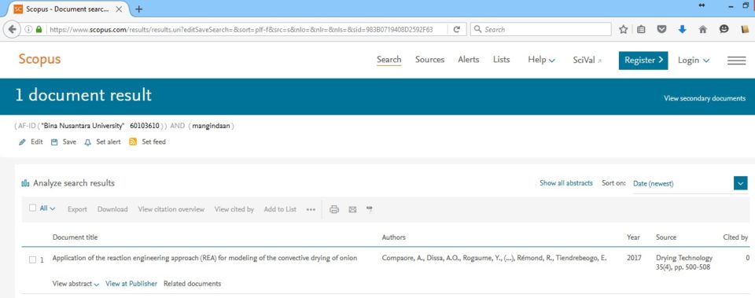Open the SciVal link
Image resolution: width=755 pixels, height=298 pixels.
587,61
